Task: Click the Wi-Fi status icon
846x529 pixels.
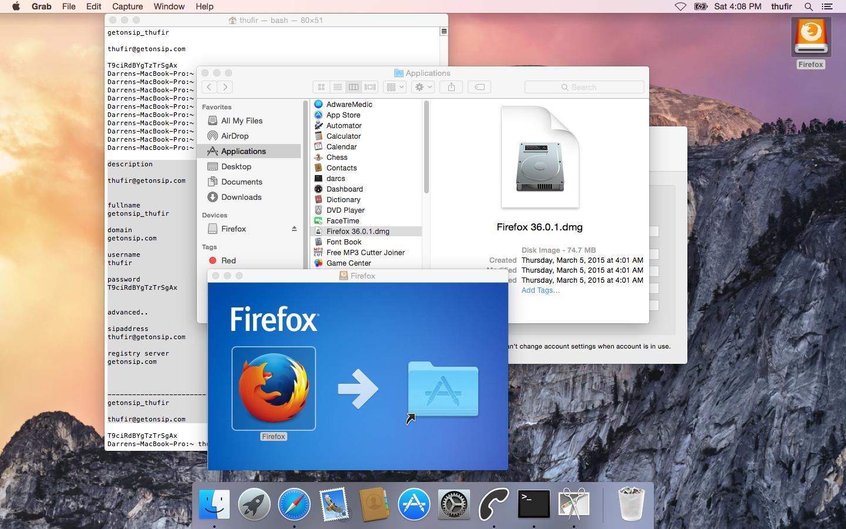Action: (680, 6)
